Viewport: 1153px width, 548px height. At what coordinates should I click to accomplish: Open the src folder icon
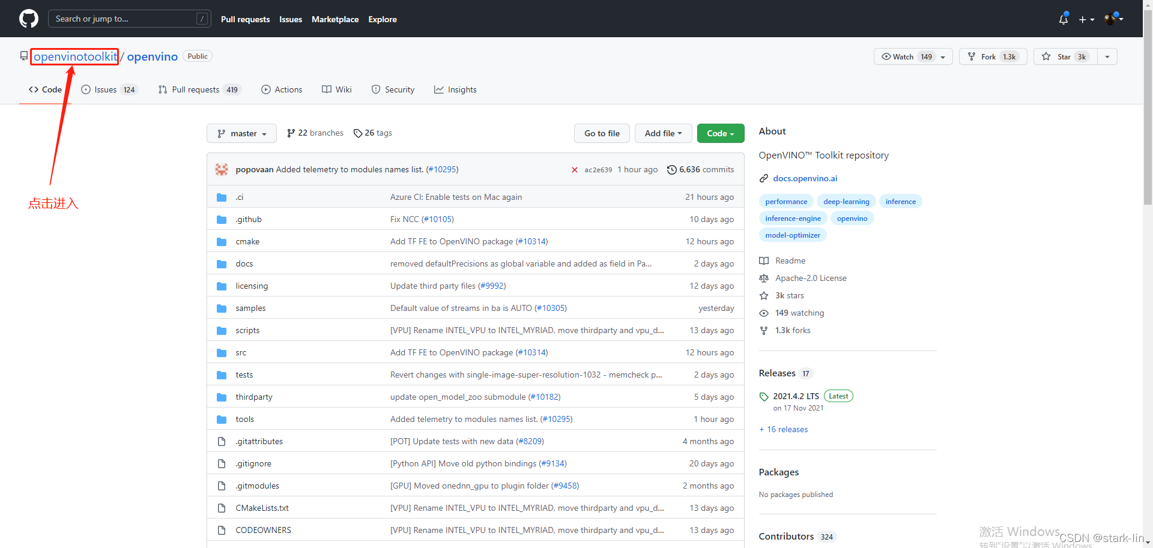pyautogui.click(x=222, y=352)
